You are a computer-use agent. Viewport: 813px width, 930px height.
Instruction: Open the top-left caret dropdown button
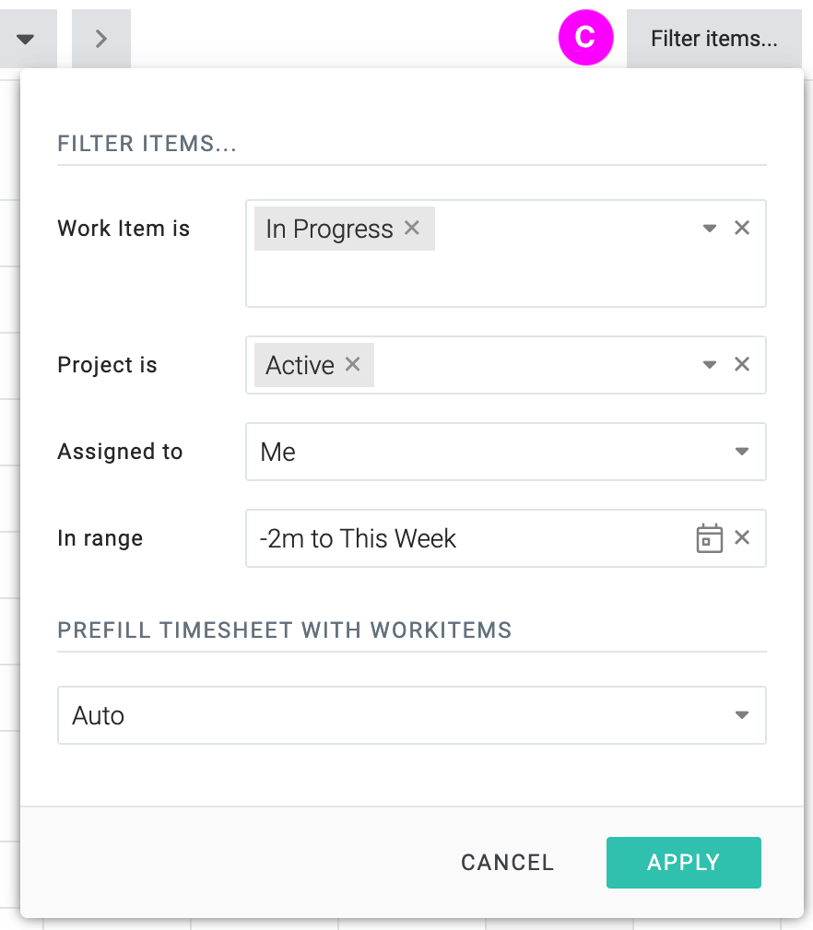26,39
